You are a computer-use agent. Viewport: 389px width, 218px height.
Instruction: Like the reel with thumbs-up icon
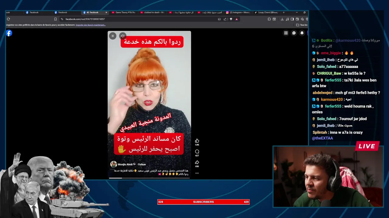pos(197,141)
